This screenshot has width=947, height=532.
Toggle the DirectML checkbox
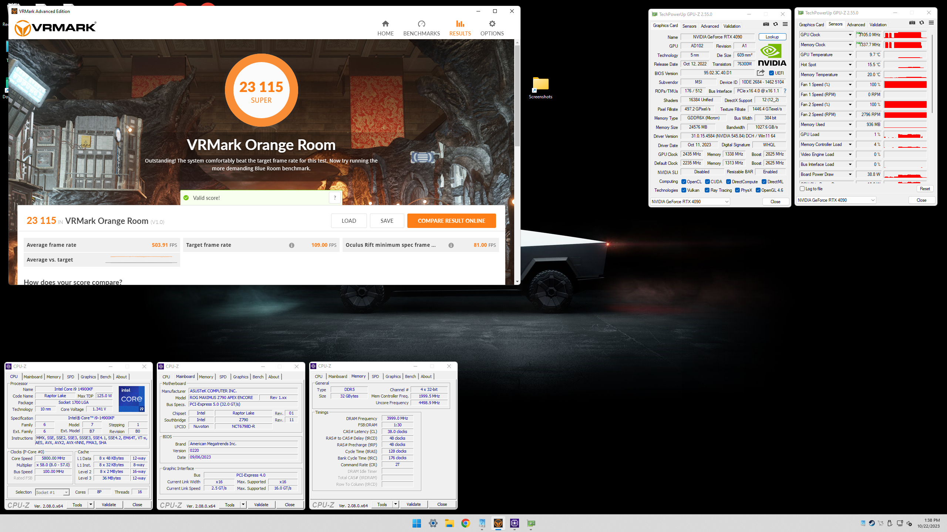[x=764, y=182]
